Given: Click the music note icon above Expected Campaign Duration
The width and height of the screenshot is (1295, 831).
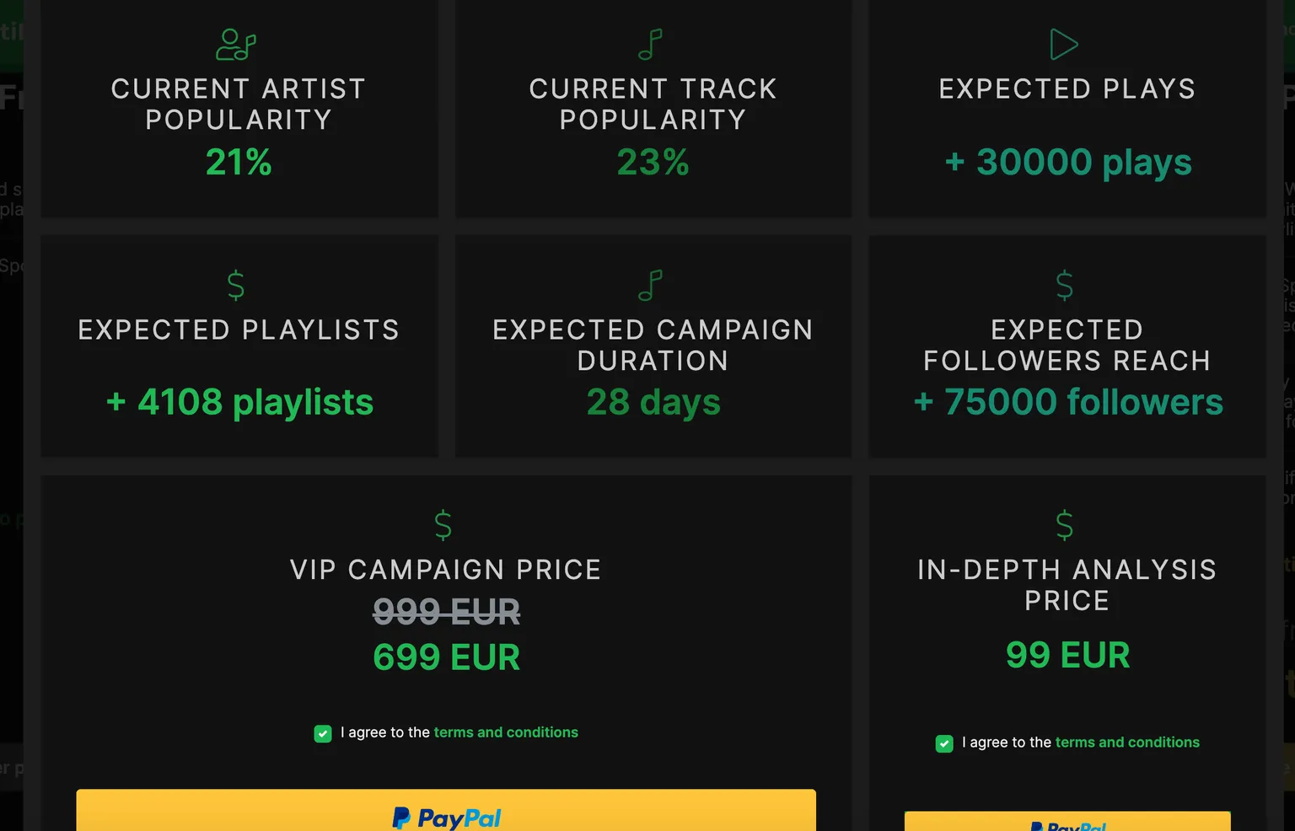Looking at the screenshot, I should click(x=649, y=284).
